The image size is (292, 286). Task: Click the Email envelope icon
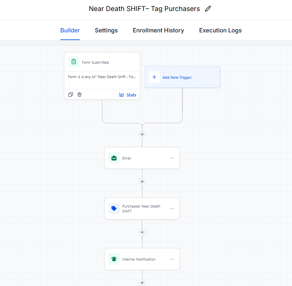tap(114, 158)
